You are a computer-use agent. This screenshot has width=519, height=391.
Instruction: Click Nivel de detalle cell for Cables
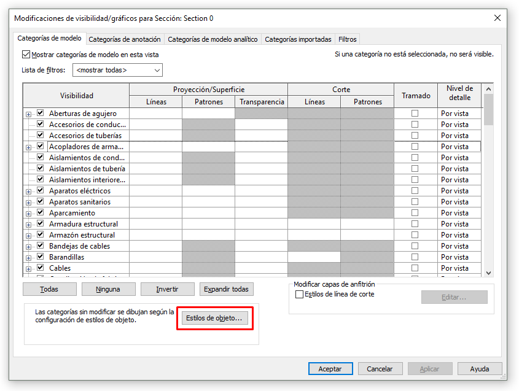coord(459,268)
